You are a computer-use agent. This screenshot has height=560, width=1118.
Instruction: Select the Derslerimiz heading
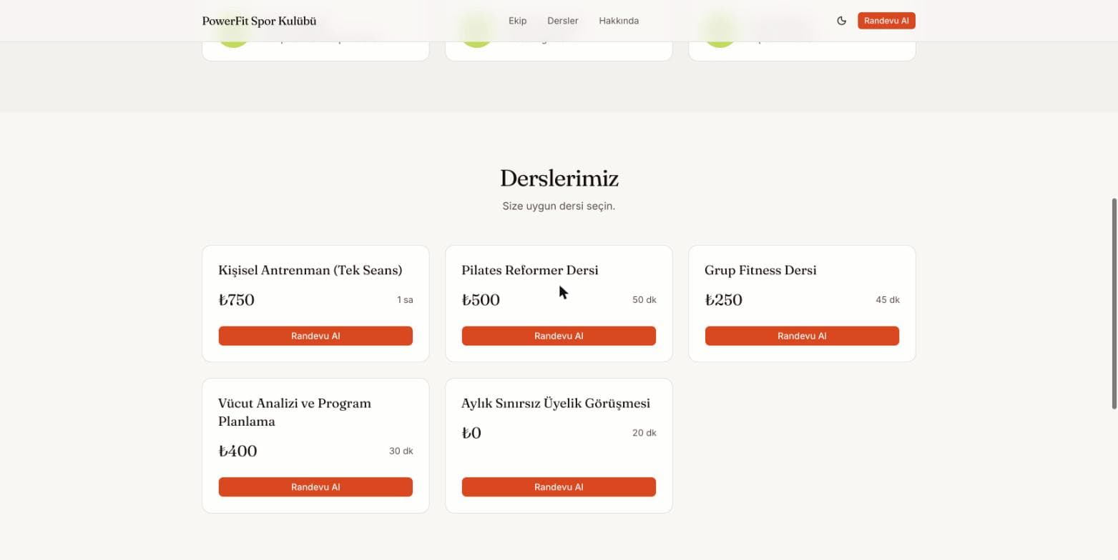559,178
